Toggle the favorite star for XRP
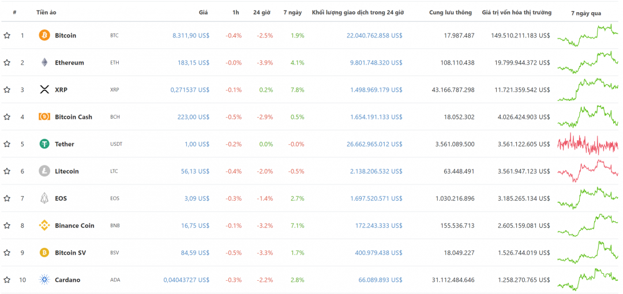This screenshot has width=623, height=294. coord(7,90)
